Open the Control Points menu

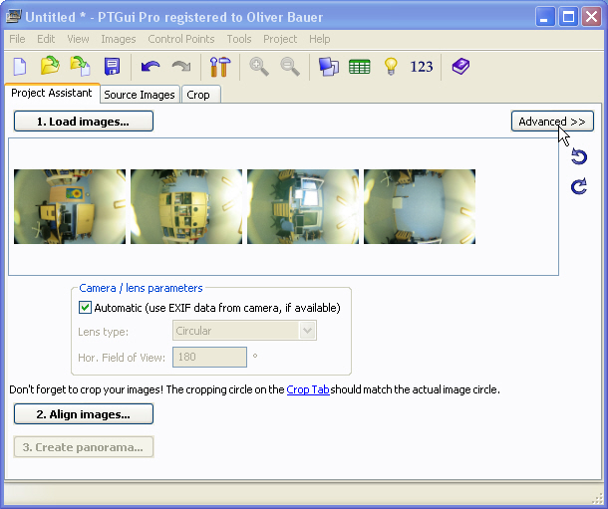pos(180,39)
